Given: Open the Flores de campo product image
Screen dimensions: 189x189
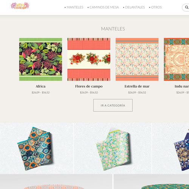Looking at the screenshot, I should (x=89, y=59).
